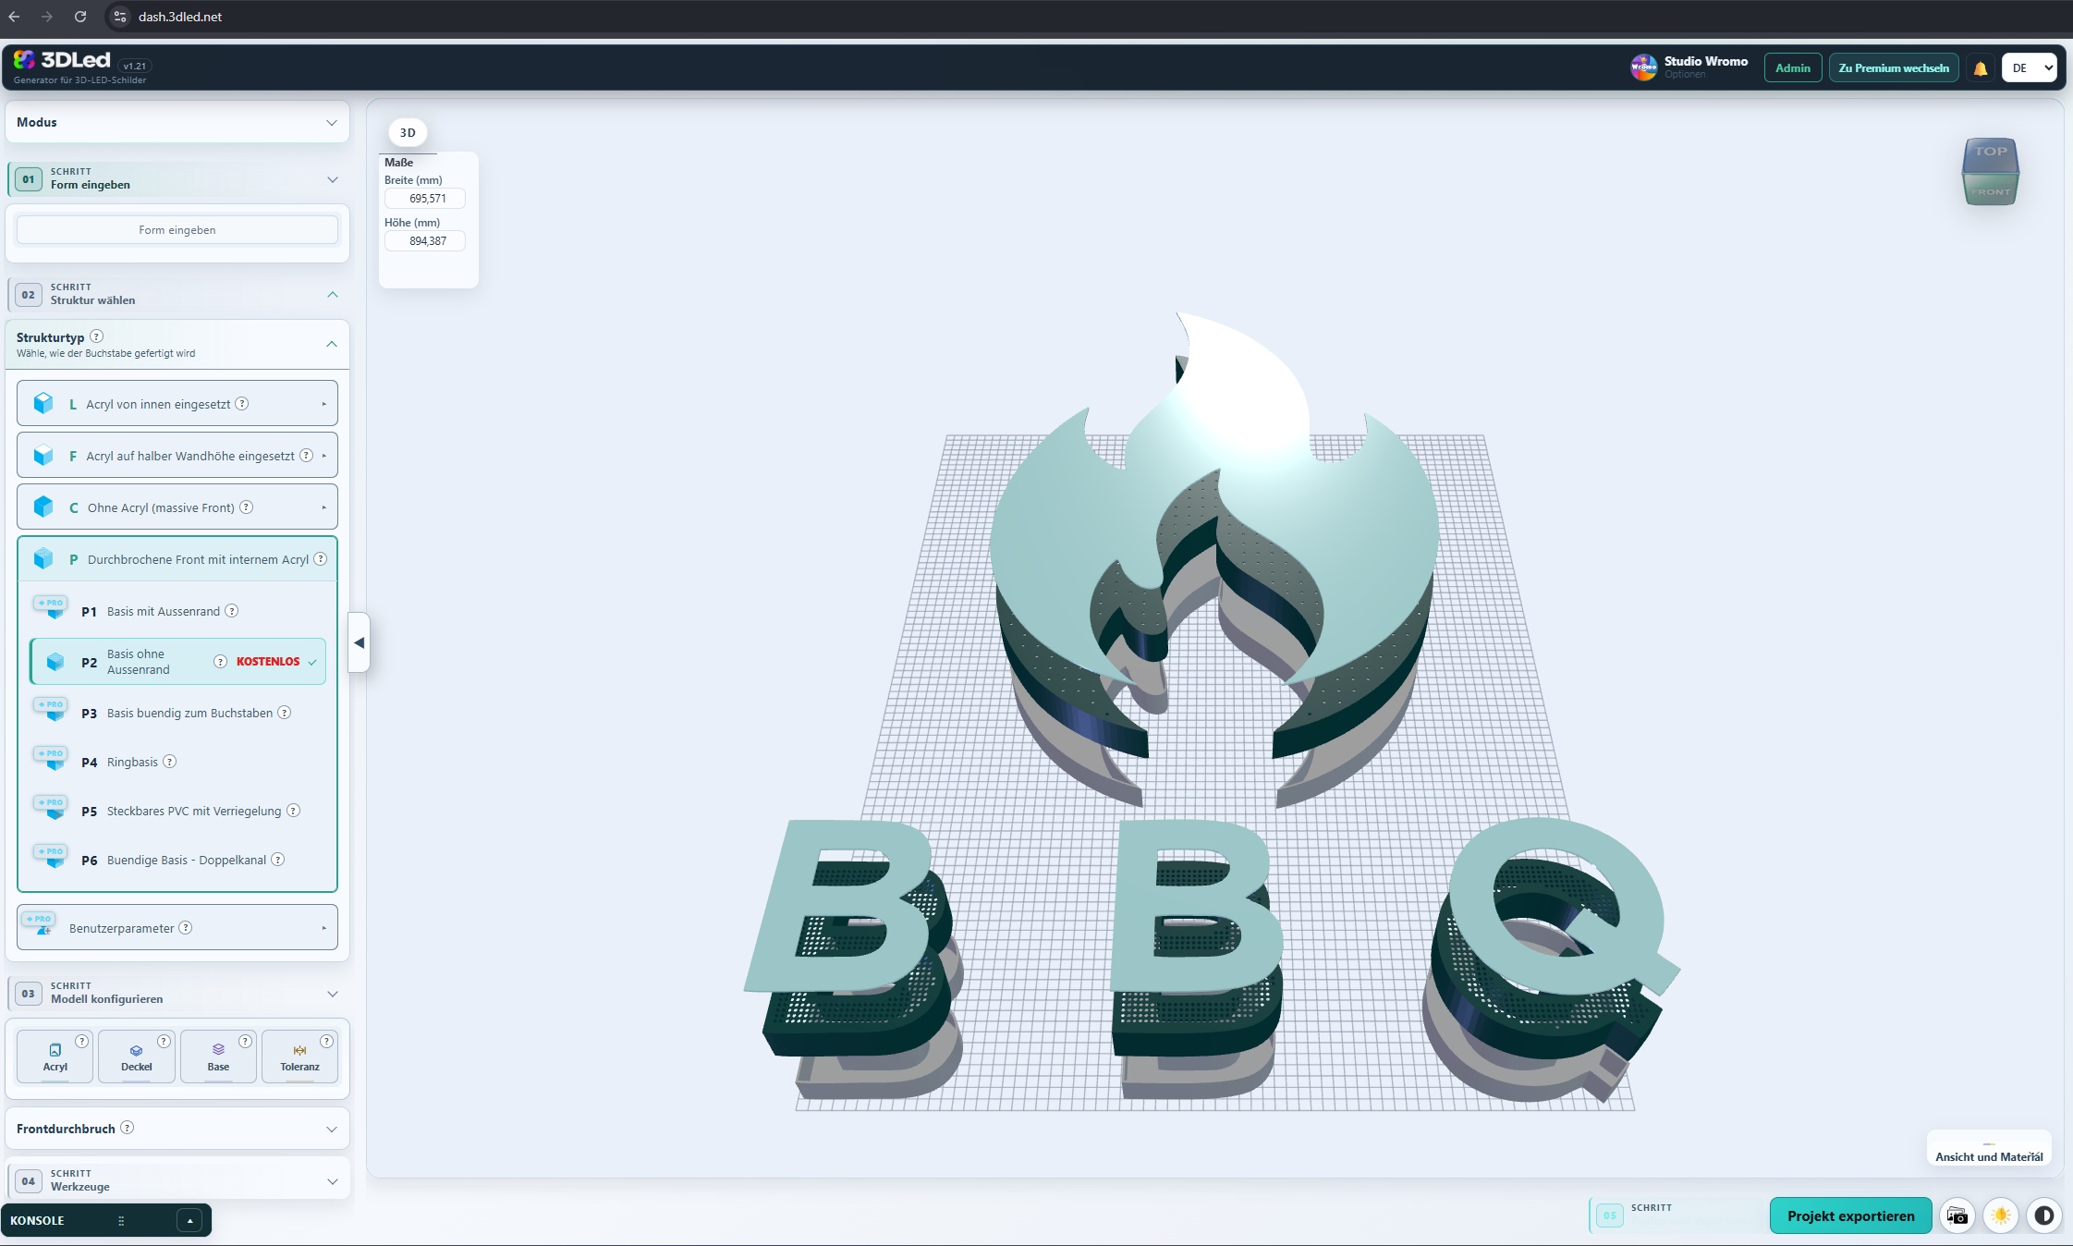
Task: Click Zu Premium wechseln button
Action: (x=1894, y=68)
